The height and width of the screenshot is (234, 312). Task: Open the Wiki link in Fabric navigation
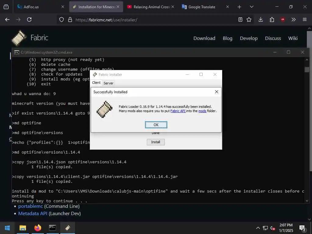[x=293, y=38]
